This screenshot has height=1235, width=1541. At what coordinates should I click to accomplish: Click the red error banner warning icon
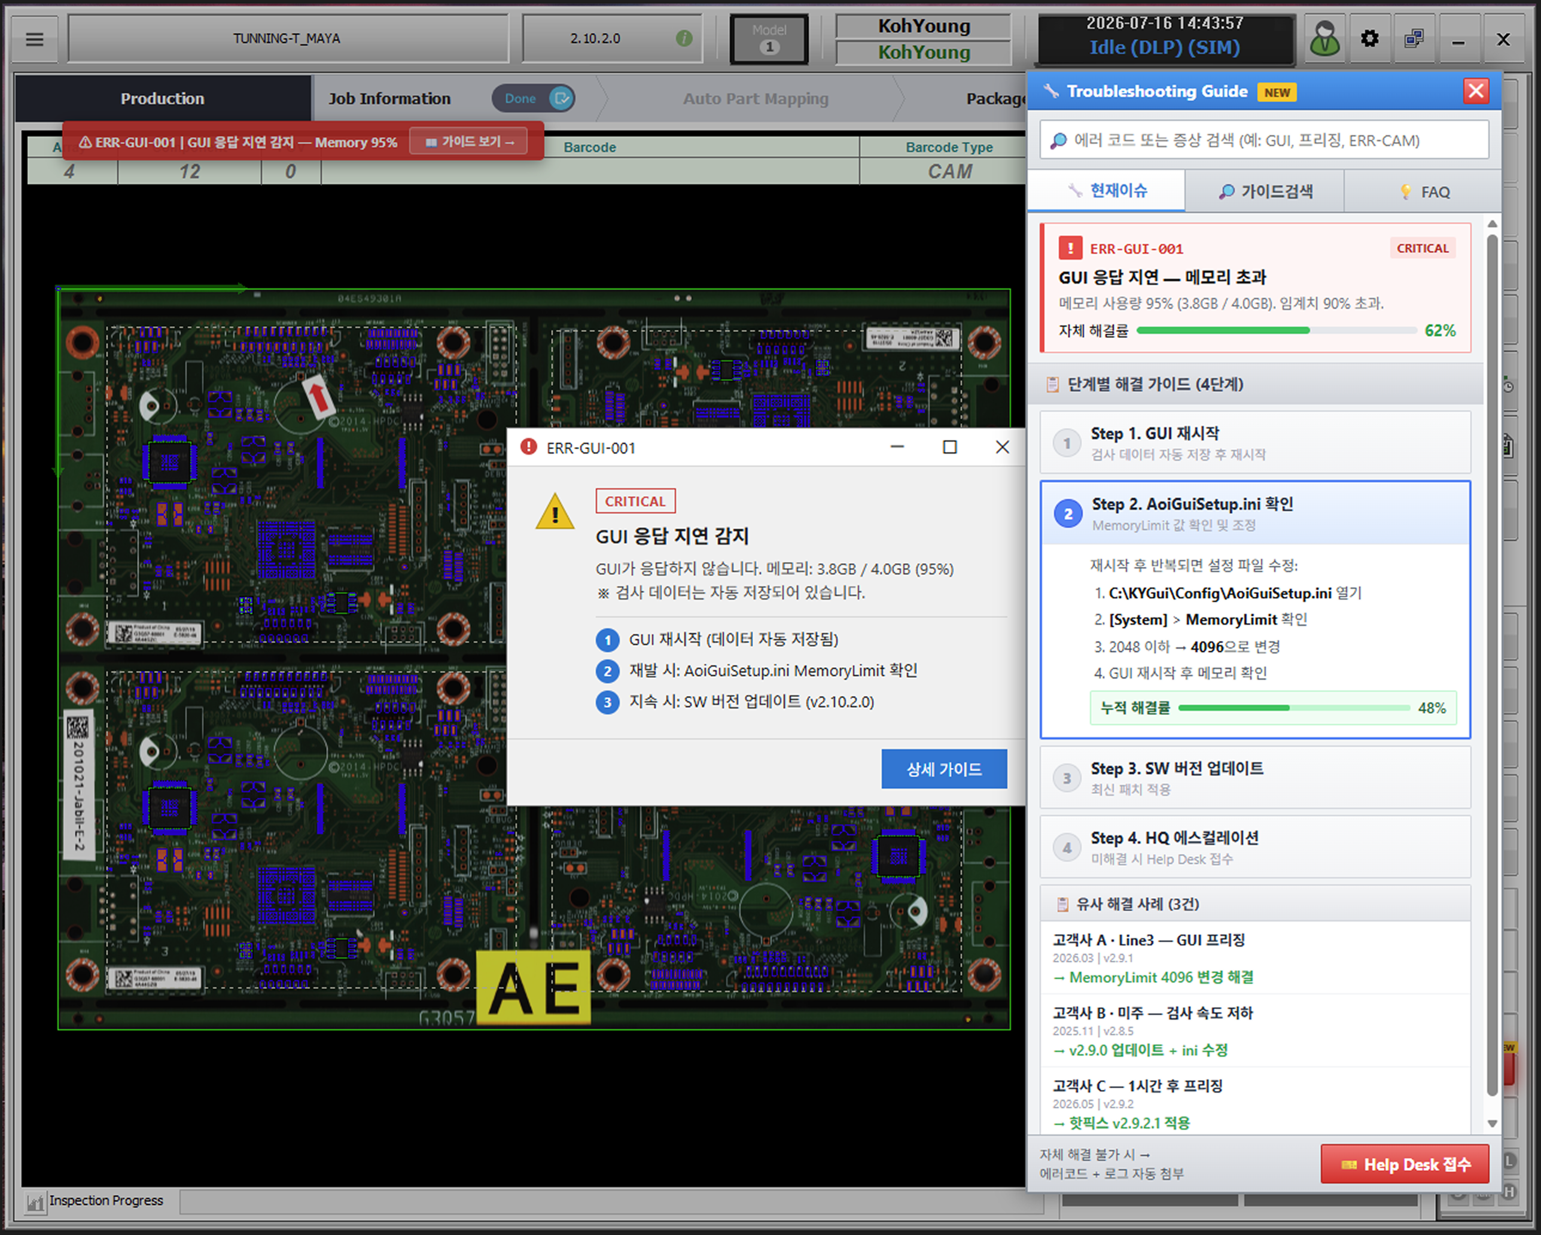[85, 142]
